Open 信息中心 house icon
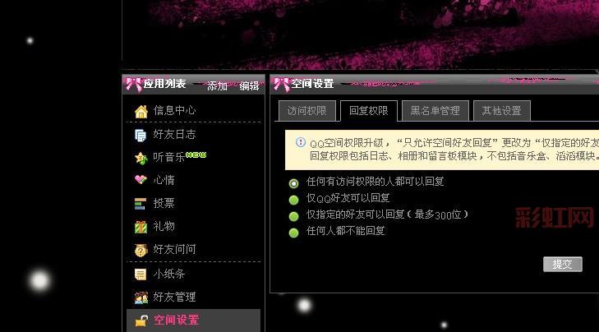Image resolution: width=599 pixels, height=332 pixels. 141,112
